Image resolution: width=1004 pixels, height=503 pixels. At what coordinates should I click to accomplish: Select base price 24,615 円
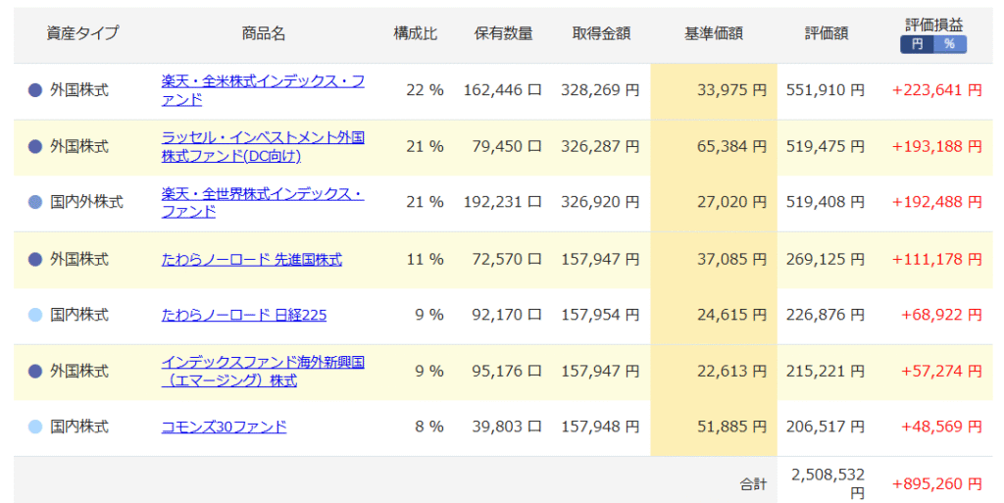coord(731,315)
